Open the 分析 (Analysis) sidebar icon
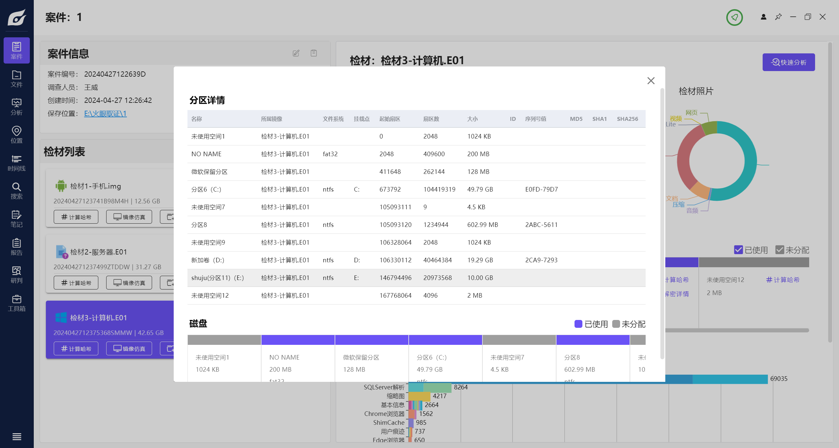Screen dimensions: 839x448 point(16,107)
